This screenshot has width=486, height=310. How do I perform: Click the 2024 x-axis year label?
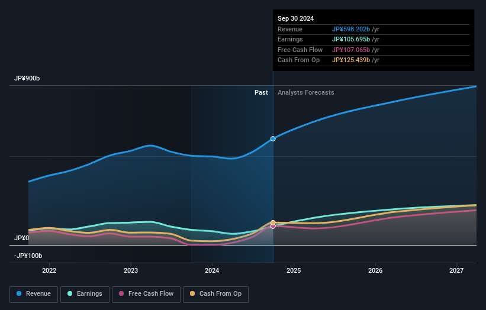(x=212, y=270)
